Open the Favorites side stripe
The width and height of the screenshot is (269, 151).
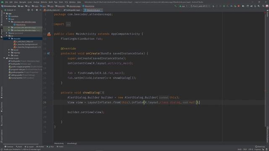pos(2,107)
